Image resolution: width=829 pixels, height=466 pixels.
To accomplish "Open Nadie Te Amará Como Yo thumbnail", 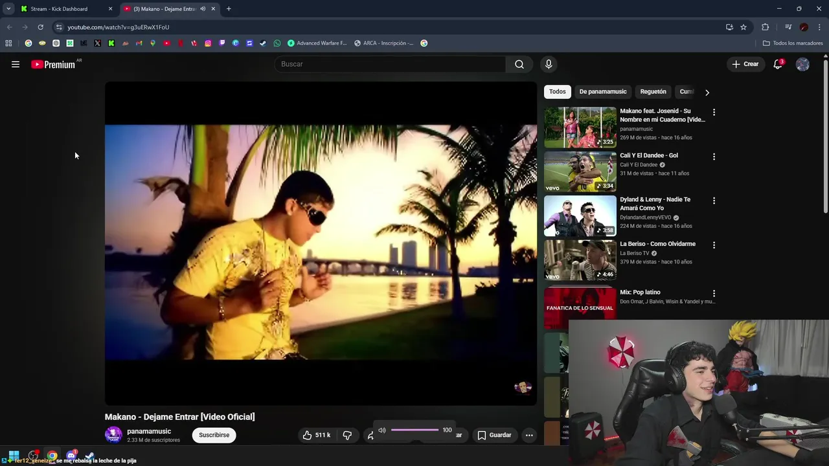I will (x=580, y=216).
